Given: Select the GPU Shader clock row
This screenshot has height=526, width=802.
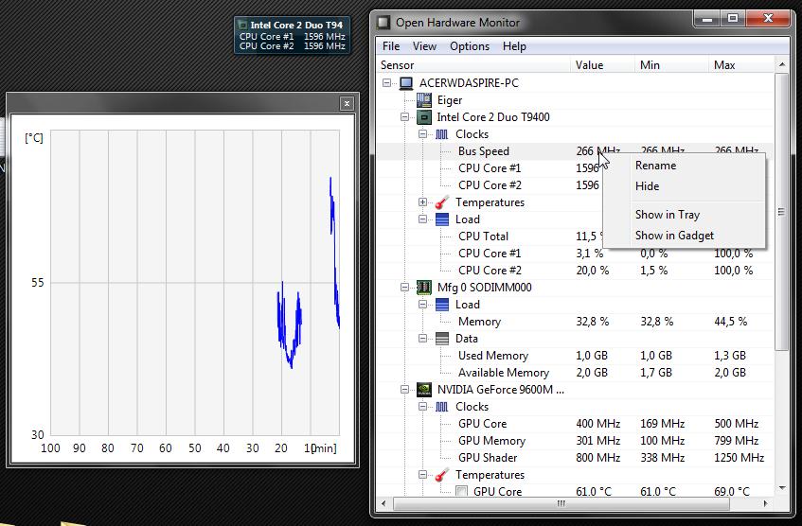Looking at the screenshot, I should point(576,458).
